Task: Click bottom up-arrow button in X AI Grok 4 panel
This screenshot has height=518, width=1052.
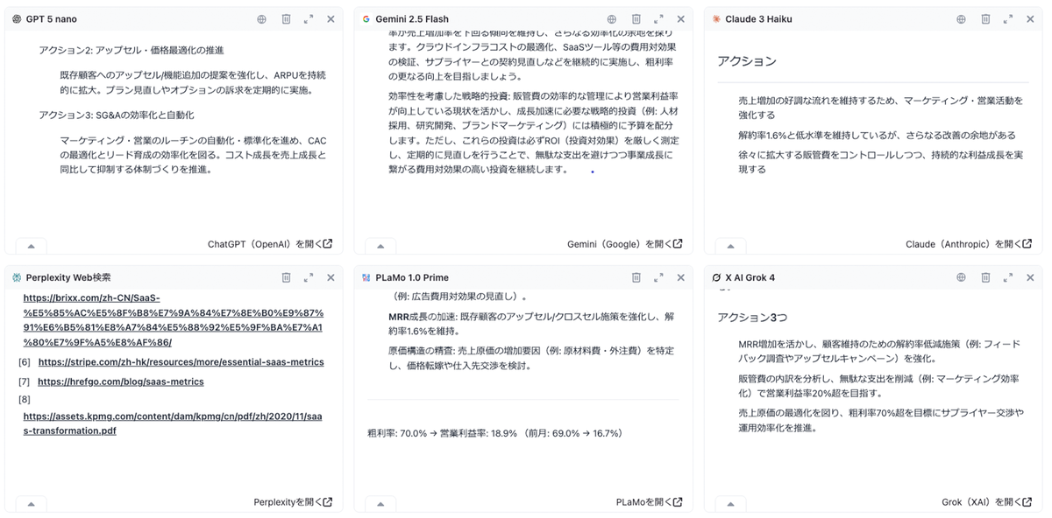Action: [x=730, y=504]
